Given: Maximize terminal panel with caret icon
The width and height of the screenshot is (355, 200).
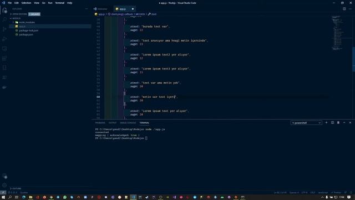Looking at the screenshot, I should click(344, 123).
